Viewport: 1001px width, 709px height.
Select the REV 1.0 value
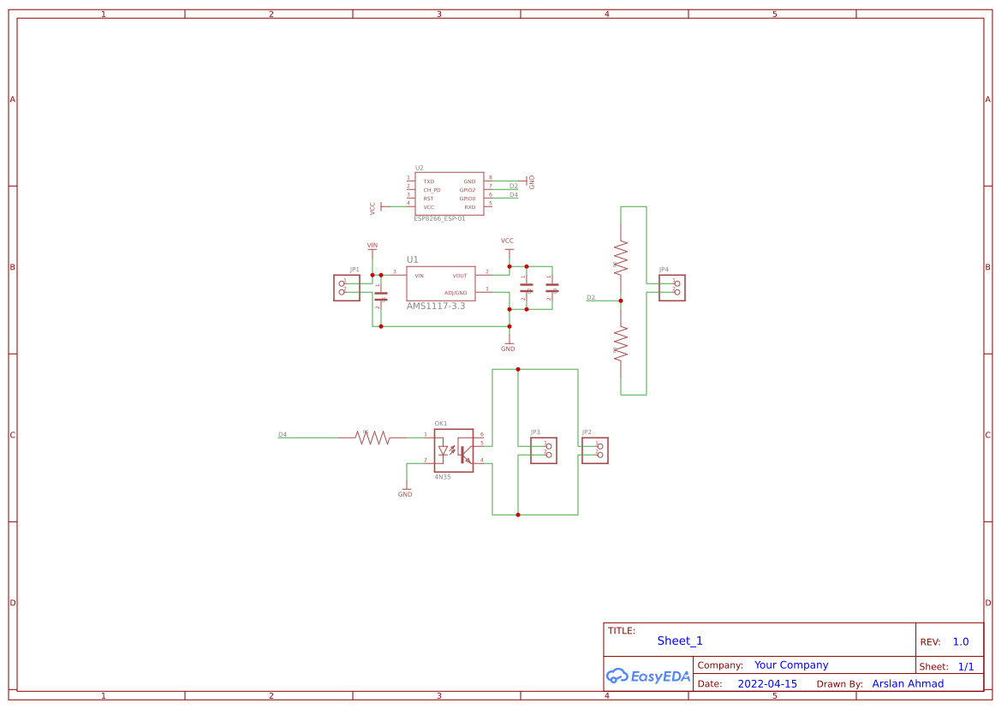click(959, 641)
